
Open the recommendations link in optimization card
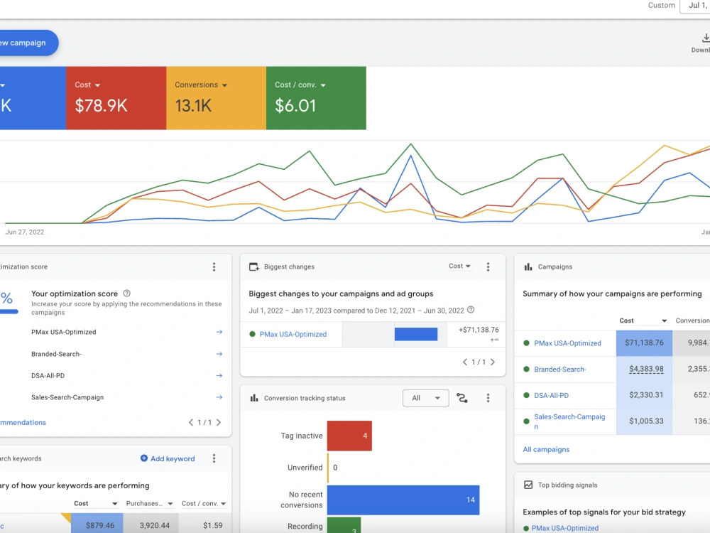[23, 422]
